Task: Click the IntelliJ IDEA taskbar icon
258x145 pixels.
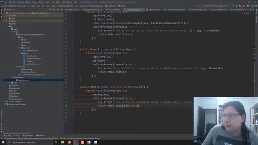Action: pos(76,142)
